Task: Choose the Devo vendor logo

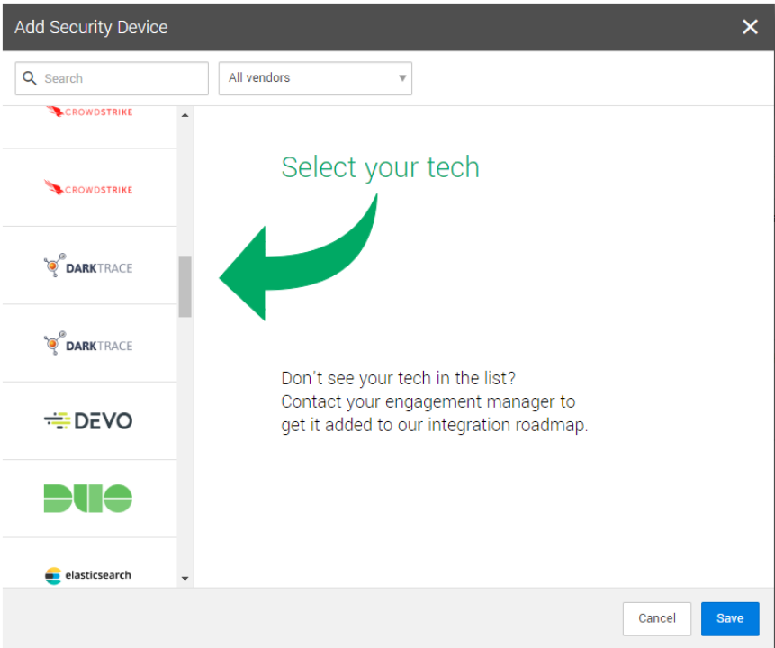Action: [89, 421]
